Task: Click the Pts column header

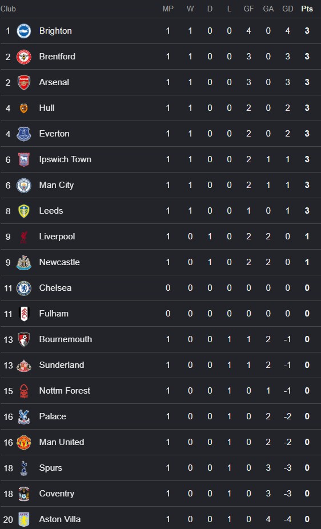Action: click(x=307, y=9)
